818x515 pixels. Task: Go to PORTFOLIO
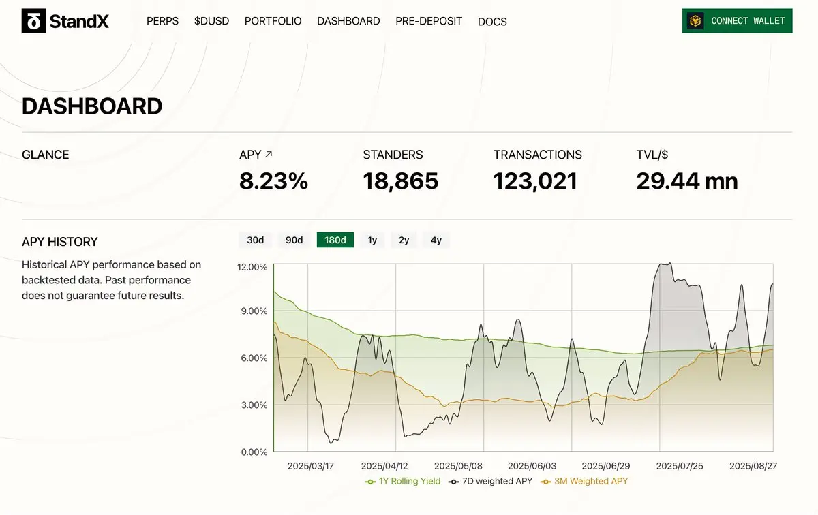[273, 21]
